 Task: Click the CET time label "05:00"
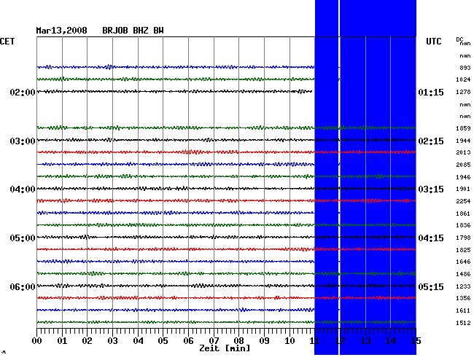[23, 238]
